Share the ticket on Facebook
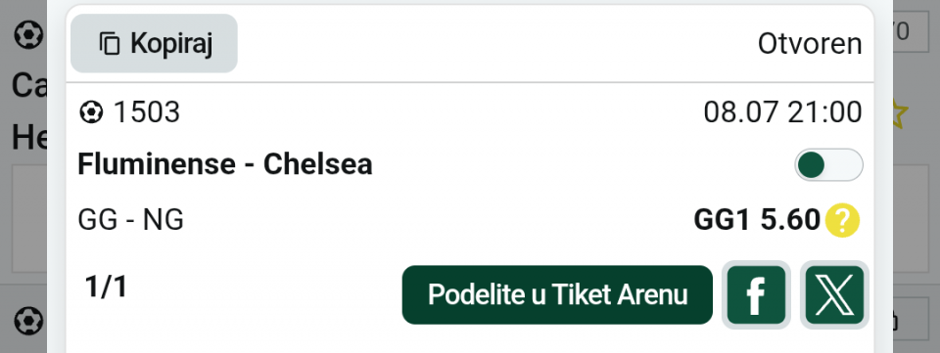The image size is (940, 353). tap(756, 295)
